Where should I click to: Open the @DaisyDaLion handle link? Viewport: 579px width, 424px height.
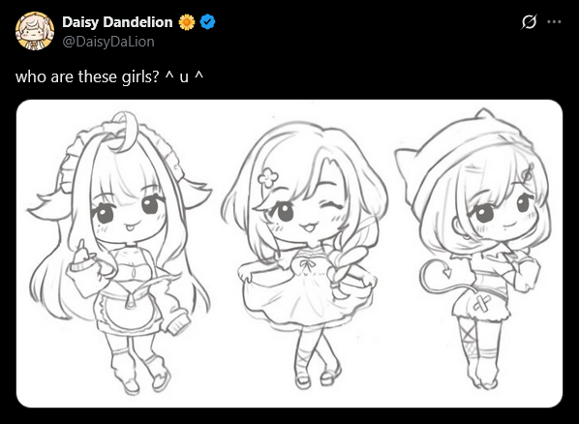tap(108, 42)
